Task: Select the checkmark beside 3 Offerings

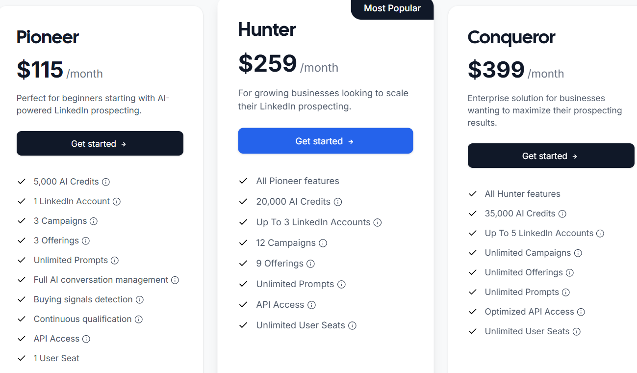Action: 22,240
